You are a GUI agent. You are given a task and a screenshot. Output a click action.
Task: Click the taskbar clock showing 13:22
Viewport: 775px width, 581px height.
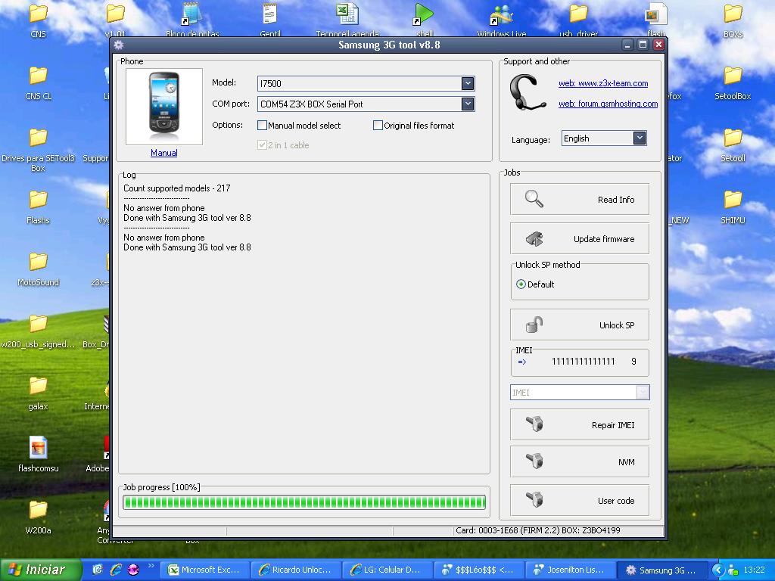pyautogui.click(x=754, y=570)
